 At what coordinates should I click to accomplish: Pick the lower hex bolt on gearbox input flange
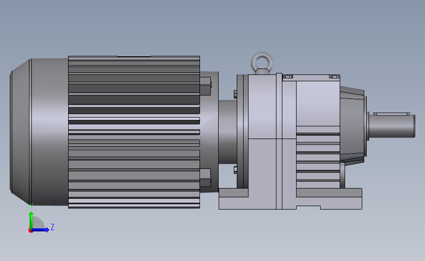point(235,170)
